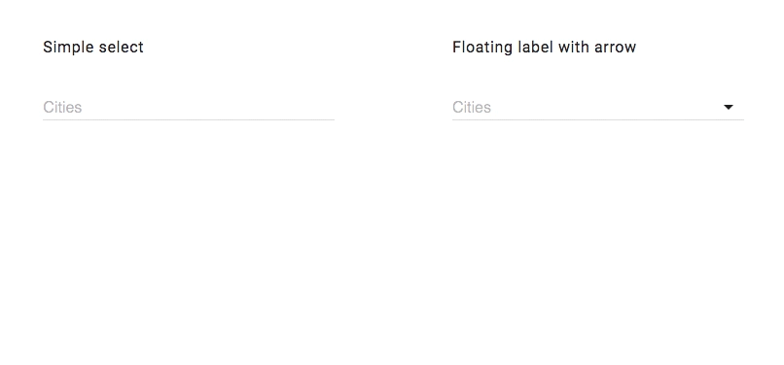Select the word "Floating" in the right heading
Viewport: 784px width, 365px height.
pyautogui.click(x=482, y=47)
